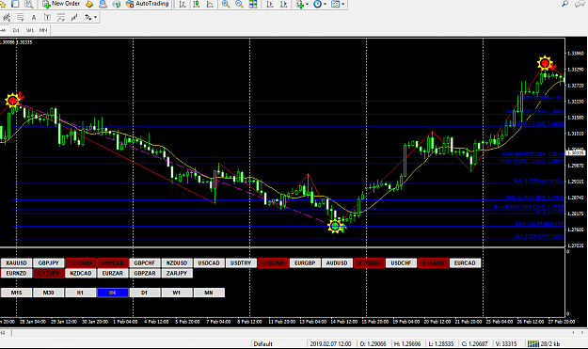
Task: Open the Strategy Tester icon
Action: pyautogui.click(x=28, y=4)
